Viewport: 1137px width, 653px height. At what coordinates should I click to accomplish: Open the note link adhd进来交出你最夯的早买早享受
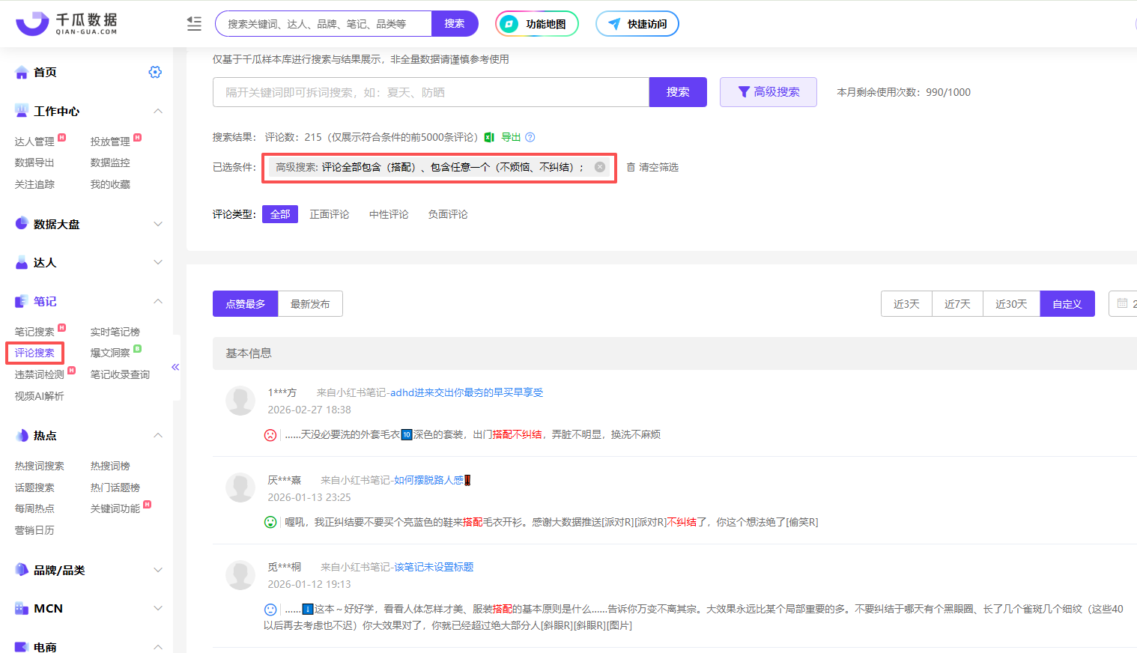tap(466, 392)
